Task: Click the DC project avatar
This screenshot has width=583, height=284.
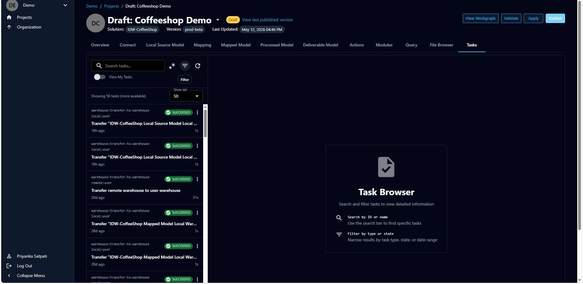Action: click(96, 23)
